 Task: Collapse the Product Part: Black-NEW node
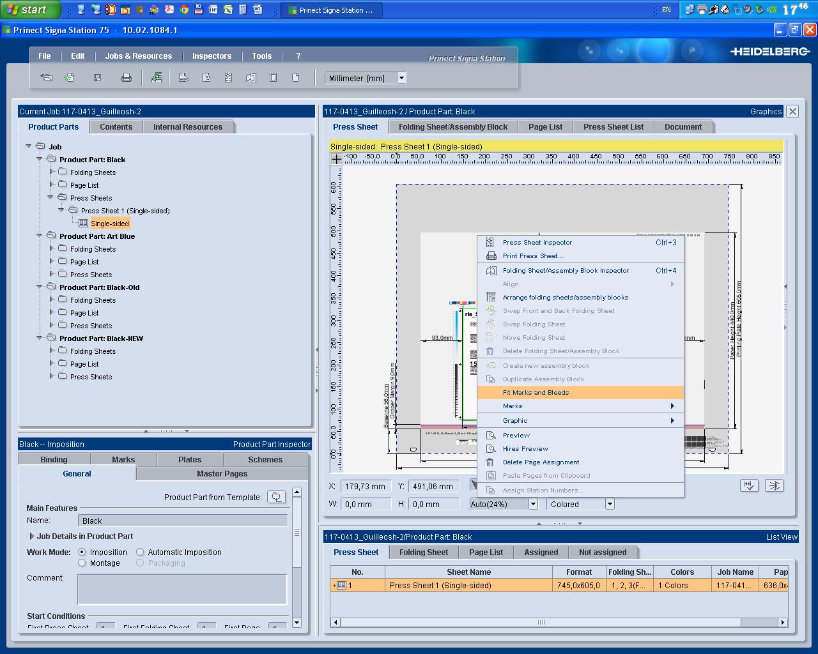point(39,337)
